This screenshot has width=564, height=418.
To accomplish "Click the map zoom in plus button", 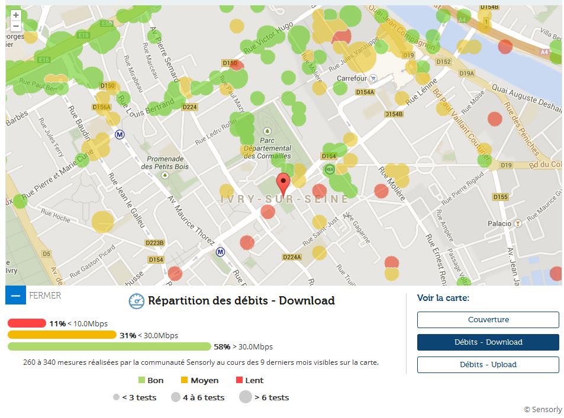I will [x=16, y=15].
